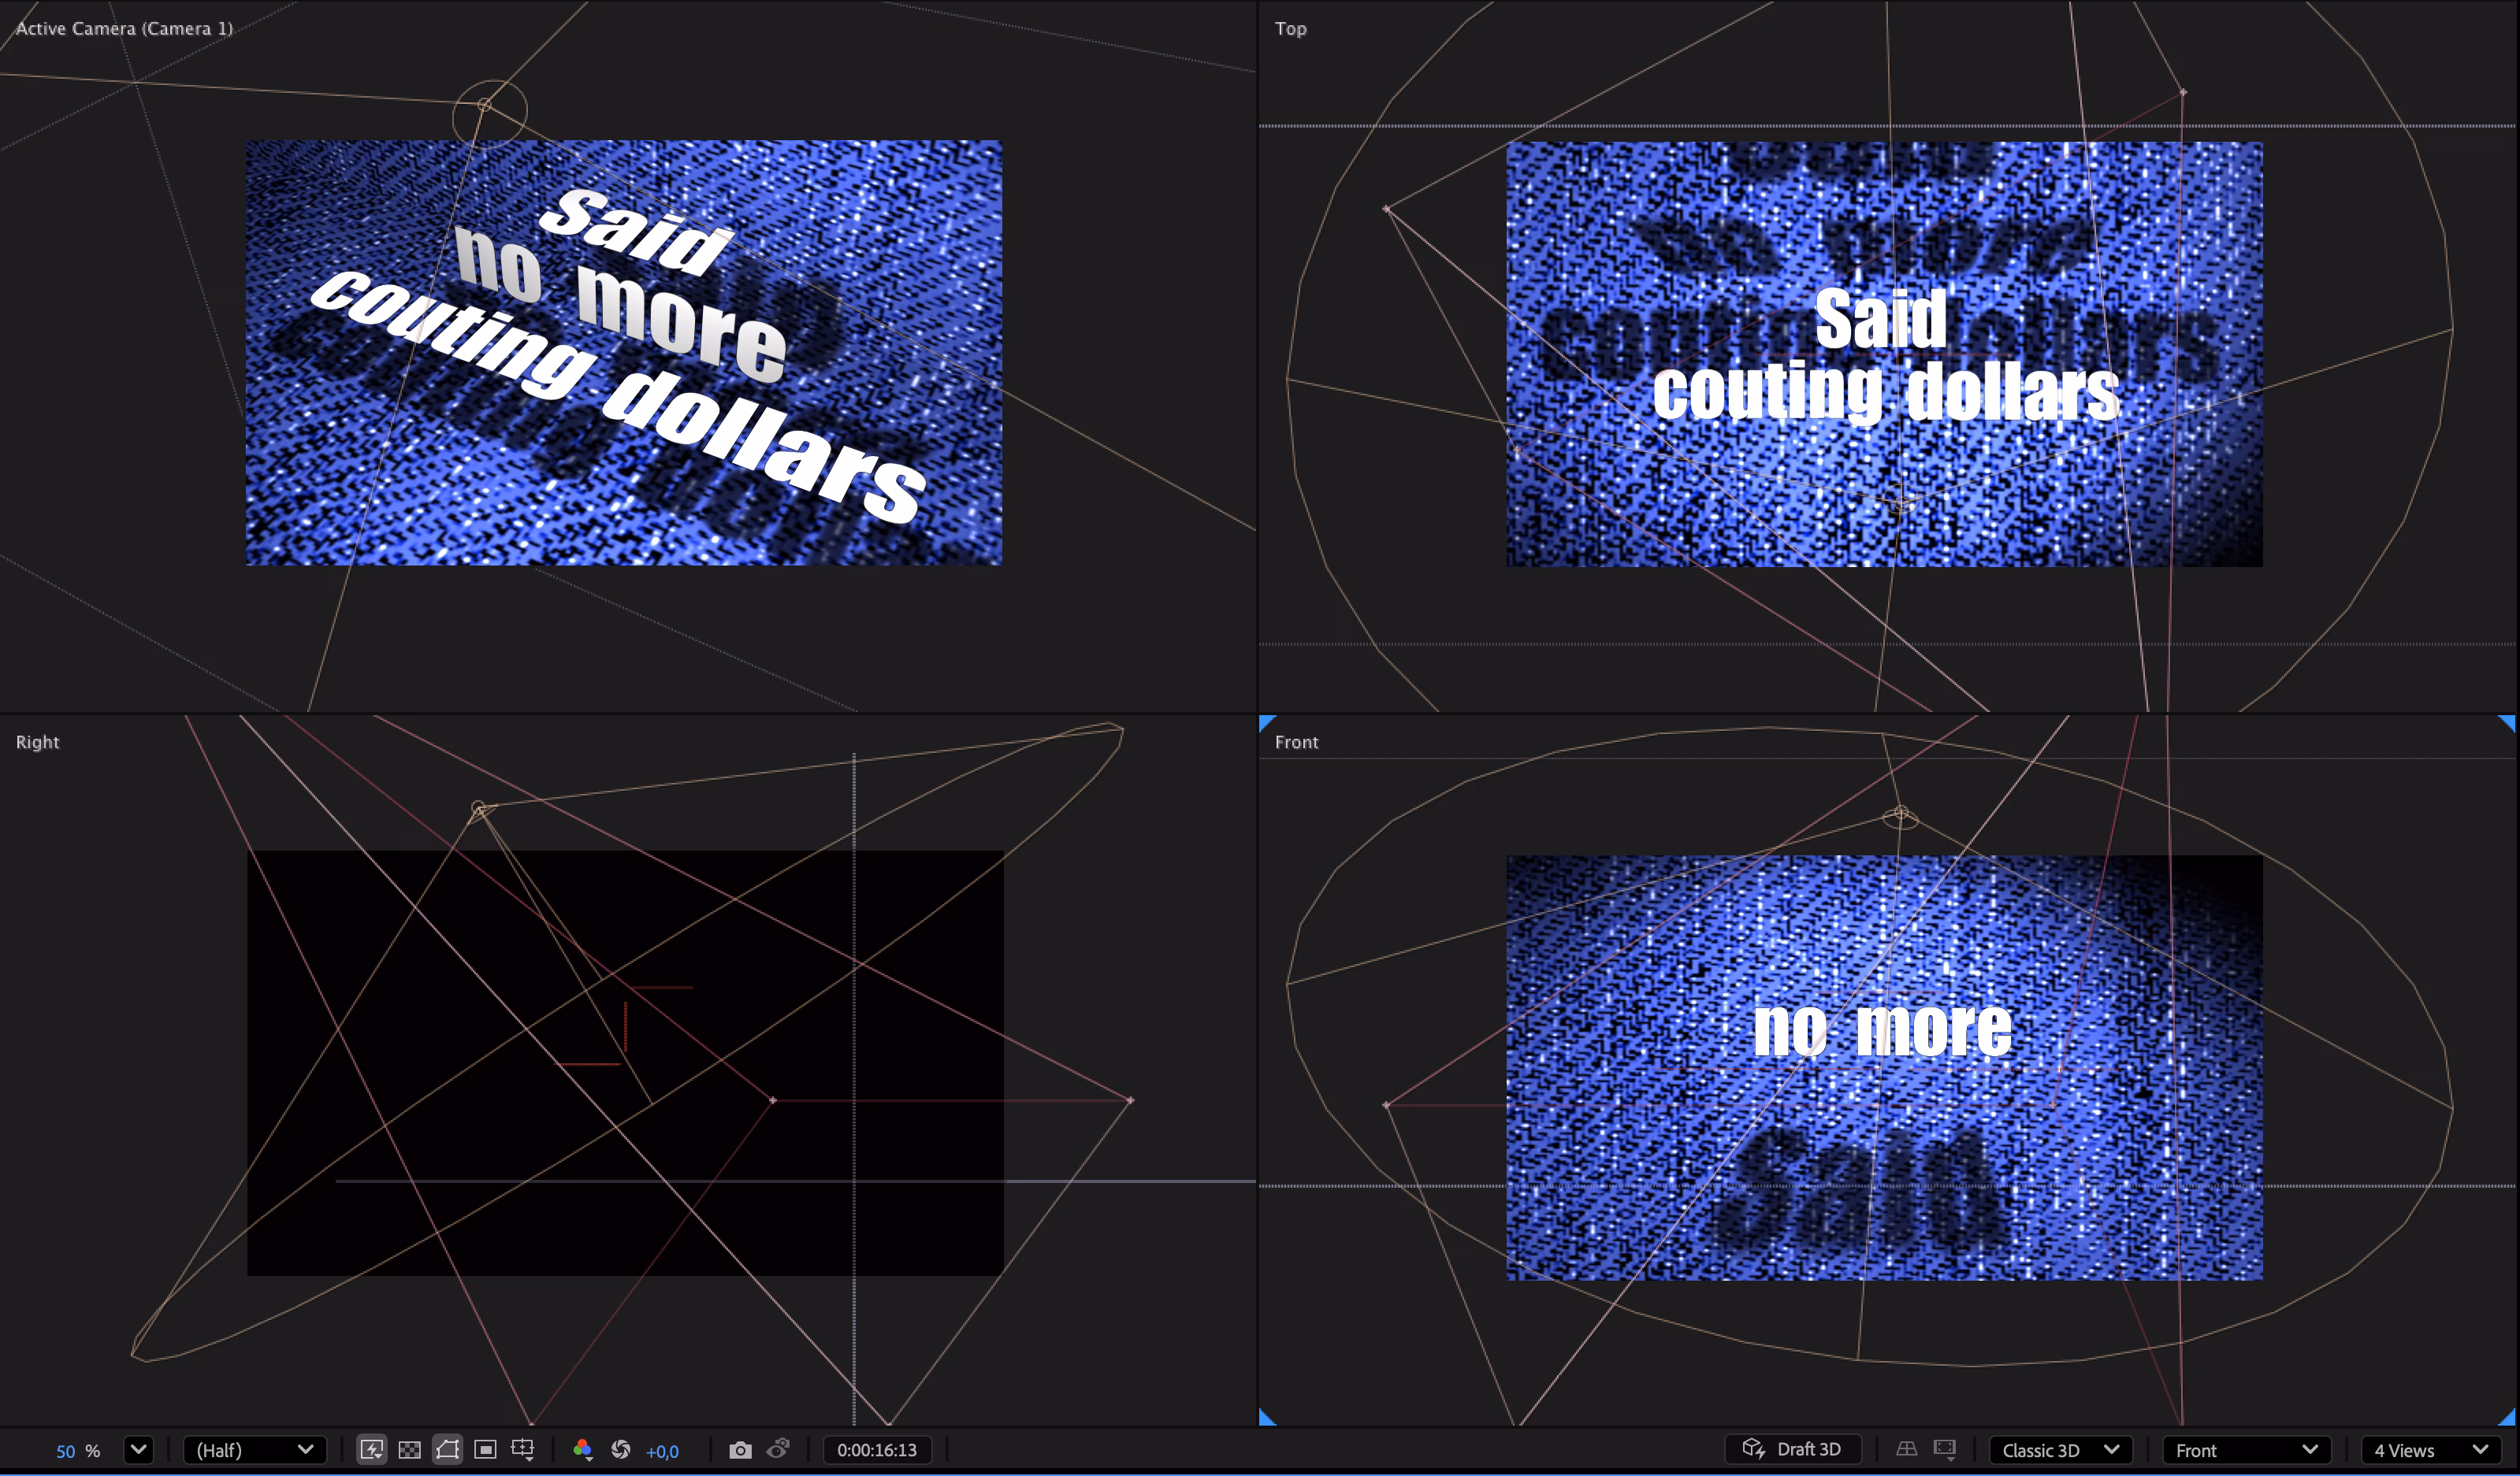
Task: Select 'no more' text in Front view
Action: tap(1882, 1029)
